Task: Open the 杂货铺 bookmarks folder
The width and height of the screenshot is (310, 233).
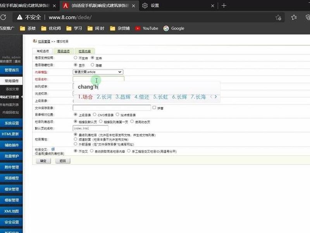Action: tap(120, 28)
